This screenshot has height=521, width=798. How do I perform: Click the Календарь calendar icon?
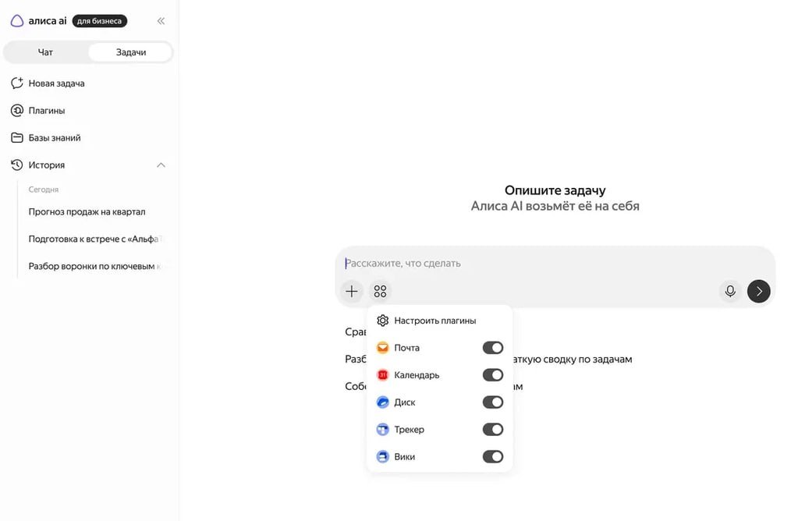click(383, 375)
